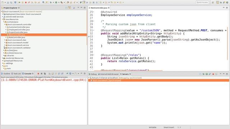230x129 pixels.
Task: Toggle Link with Editor in Project Explorer
Action: click(x=69, y=8)
